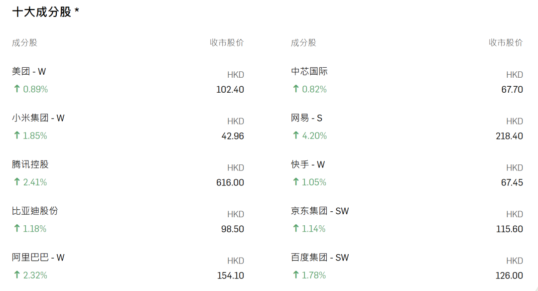Click the green arrow next to 小米集团 1.85%
This screenshot has width=538, height=291.
(16, 136)
